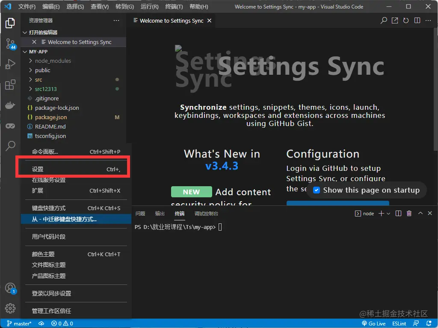Open the Run and Debug view
438x328 pixels.
coord(10,64)
